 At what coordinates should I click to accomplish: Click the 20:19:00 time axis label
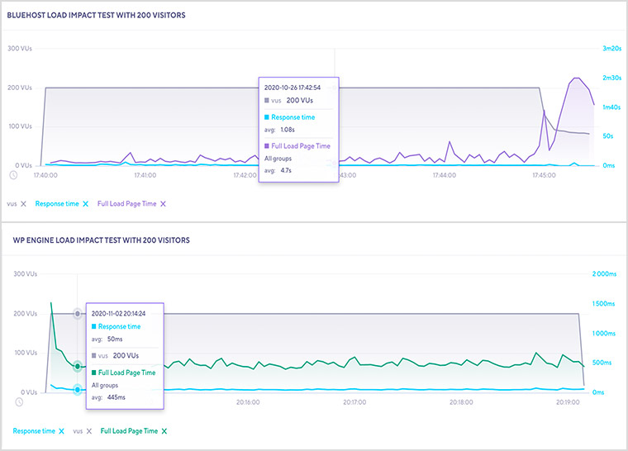click(x=568, y=401)
